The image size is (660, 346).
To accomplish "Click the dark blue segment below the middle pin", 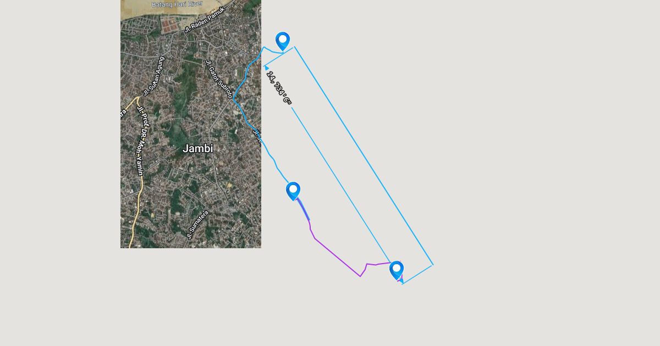I will (303, 209).
